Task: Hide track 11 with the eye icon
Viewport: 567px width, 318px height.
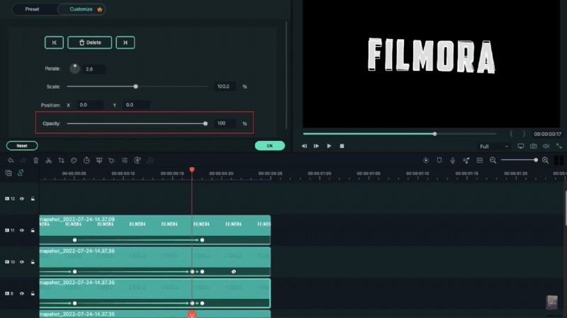Action: pyautogui.click(x=22, y=230)
